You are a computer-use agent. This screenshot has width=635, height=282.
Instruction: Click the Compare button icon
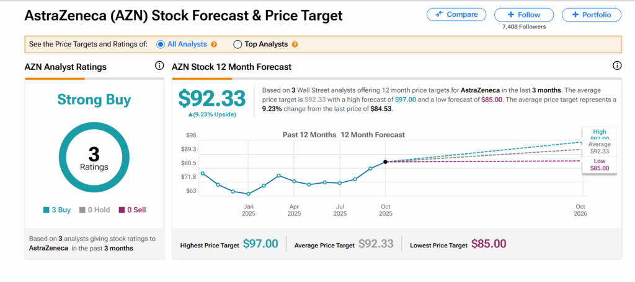point(439,14)
